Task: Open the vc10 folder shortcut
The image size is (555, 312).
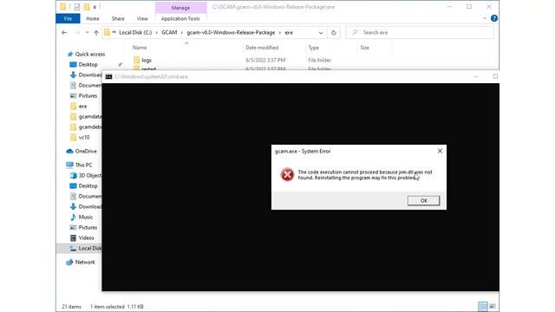Action: [x=80, y=137]
